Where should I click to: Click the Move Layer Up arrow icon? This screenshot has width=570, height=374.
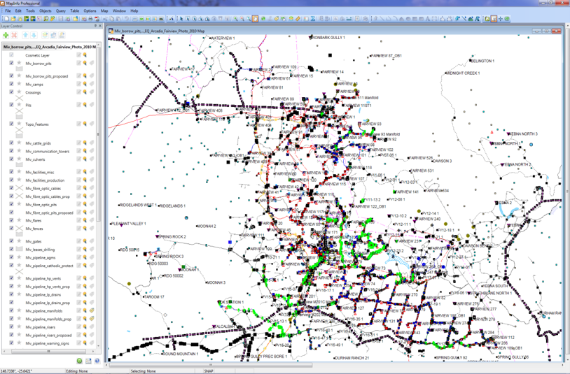(x=25, y=35)
